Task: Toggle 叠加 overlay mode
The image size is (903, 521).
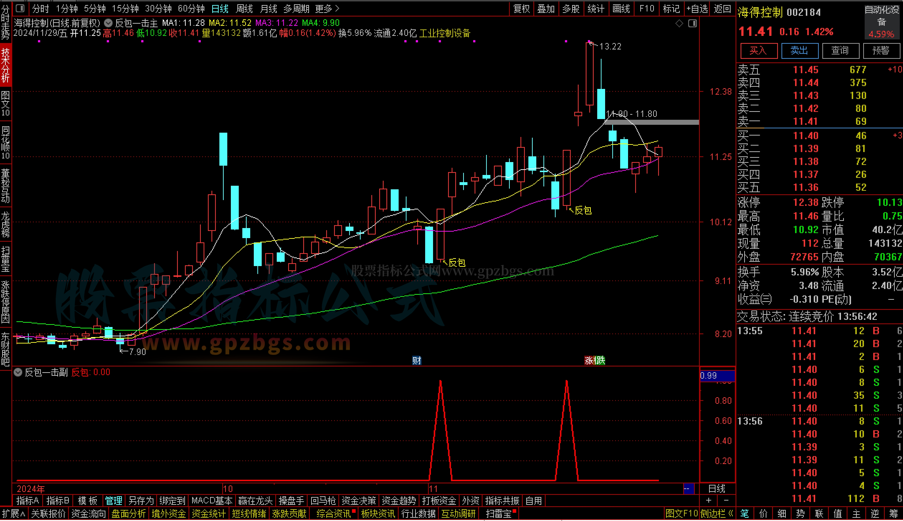Action: click(x=546, y=9)
